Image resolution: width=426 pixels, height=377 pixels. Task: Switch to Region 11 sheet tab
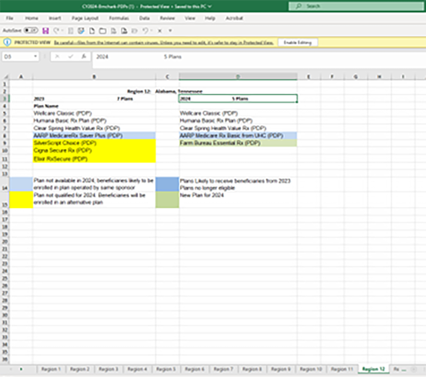pos(342,369)
